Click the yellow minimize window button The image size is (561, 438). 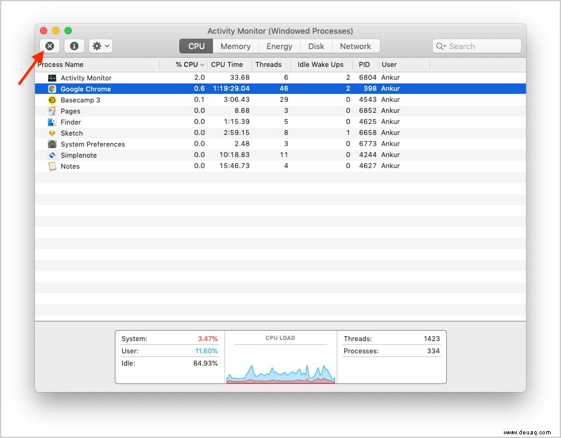[x=56, y=31]
